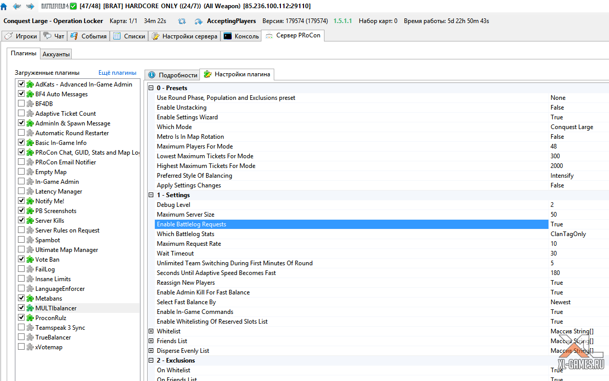Viewport: 609px width, 381px height.
Task: Open the Консоль tab
Action: tap(241, 36)
